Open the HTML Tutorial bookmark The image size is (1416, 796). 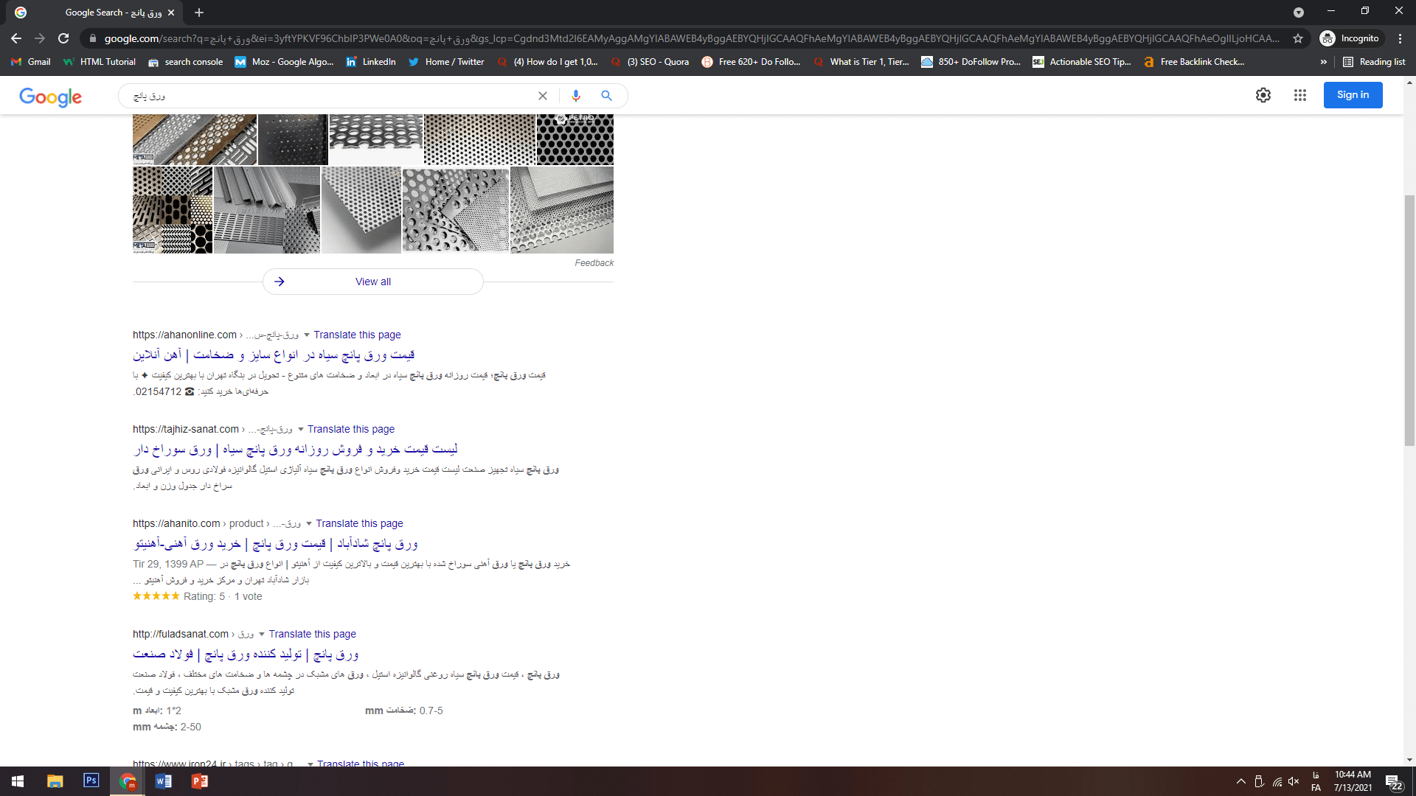click(x=100, y=62)
